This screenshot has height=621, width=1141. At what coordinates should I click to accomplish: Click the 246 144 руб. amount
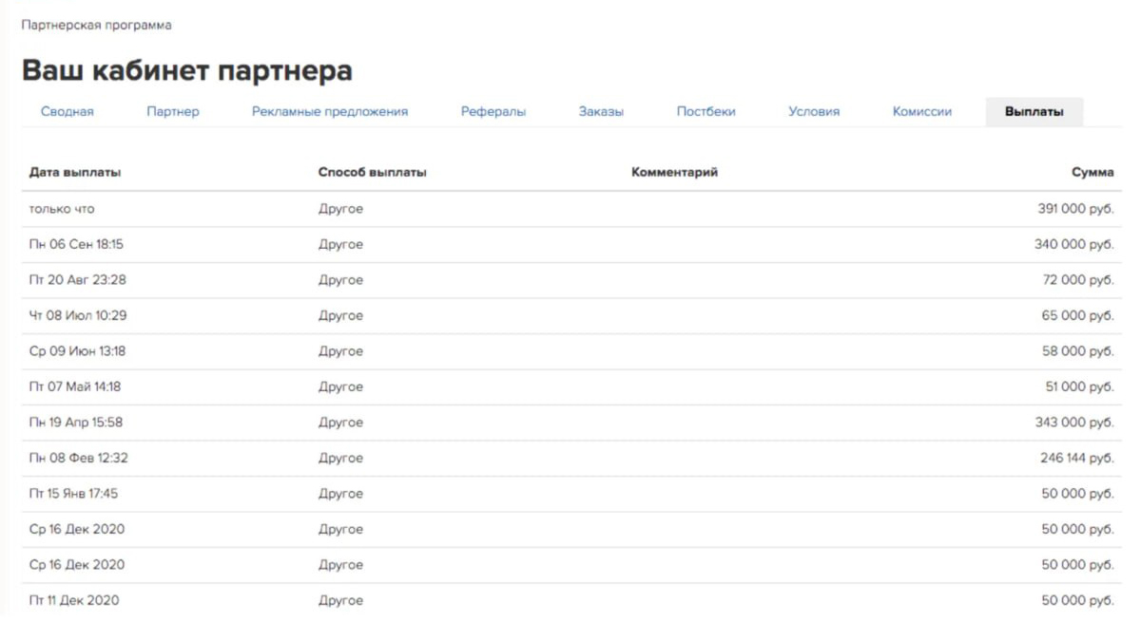(x=1077, y=458)
